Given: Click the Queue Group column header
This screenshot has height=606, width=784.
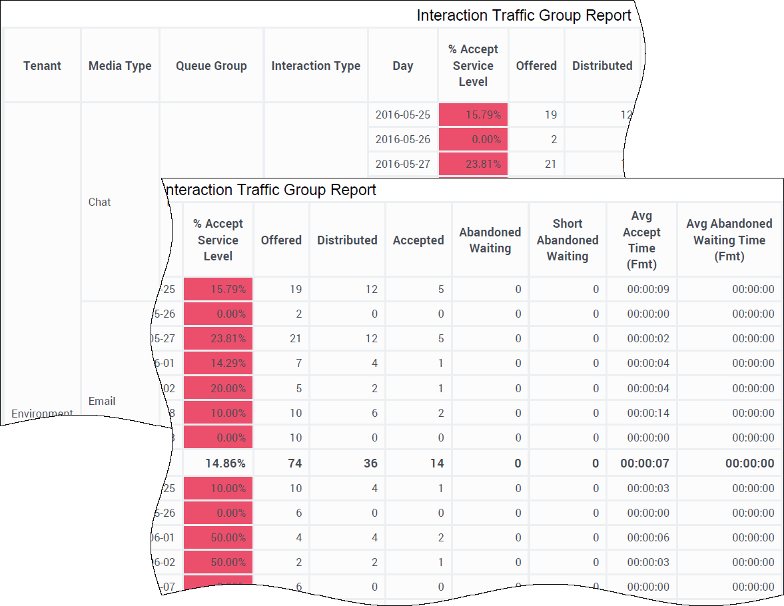Looking at the screenshot, I should (x=211, y=65).
